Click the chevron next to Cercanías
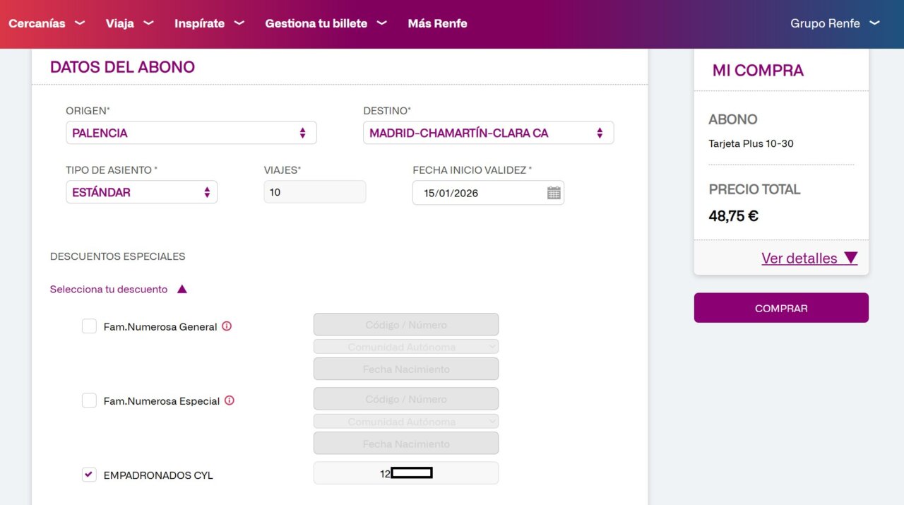 coord(80,23)
